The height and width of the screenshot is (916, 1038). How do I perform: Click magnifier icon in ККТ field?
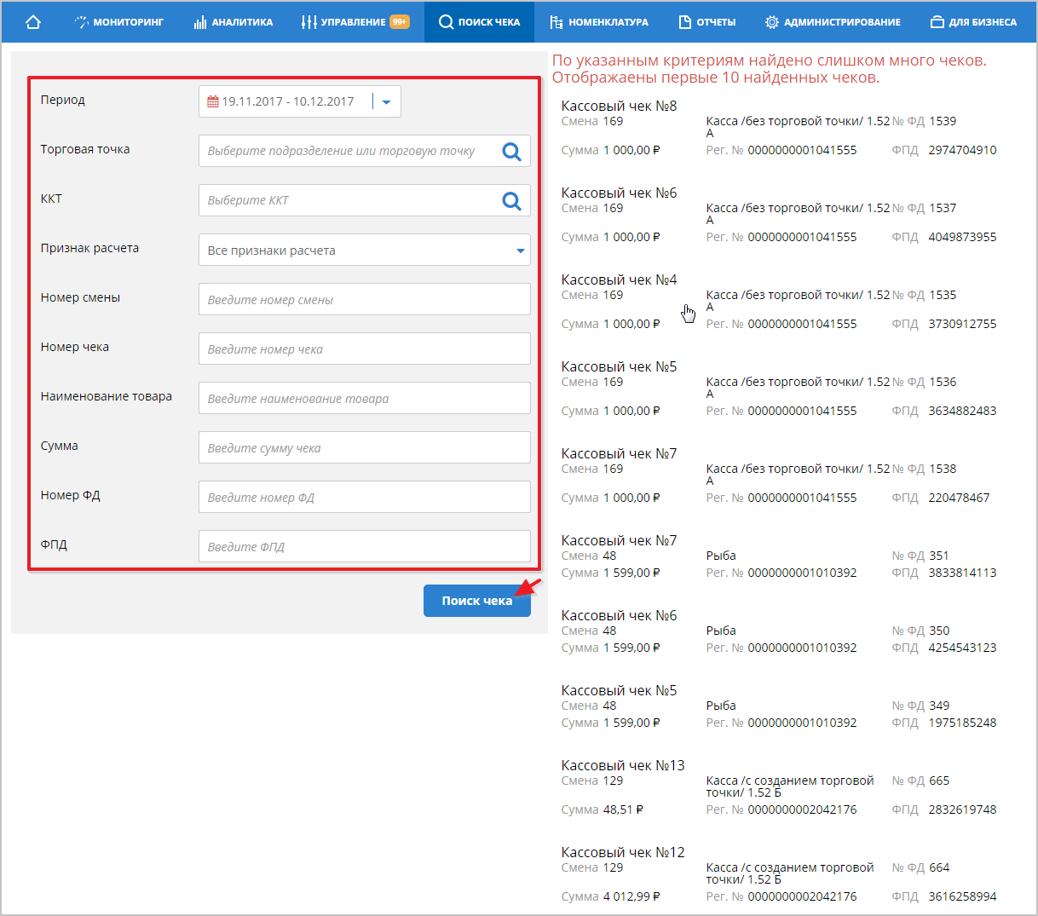(511, 201)
